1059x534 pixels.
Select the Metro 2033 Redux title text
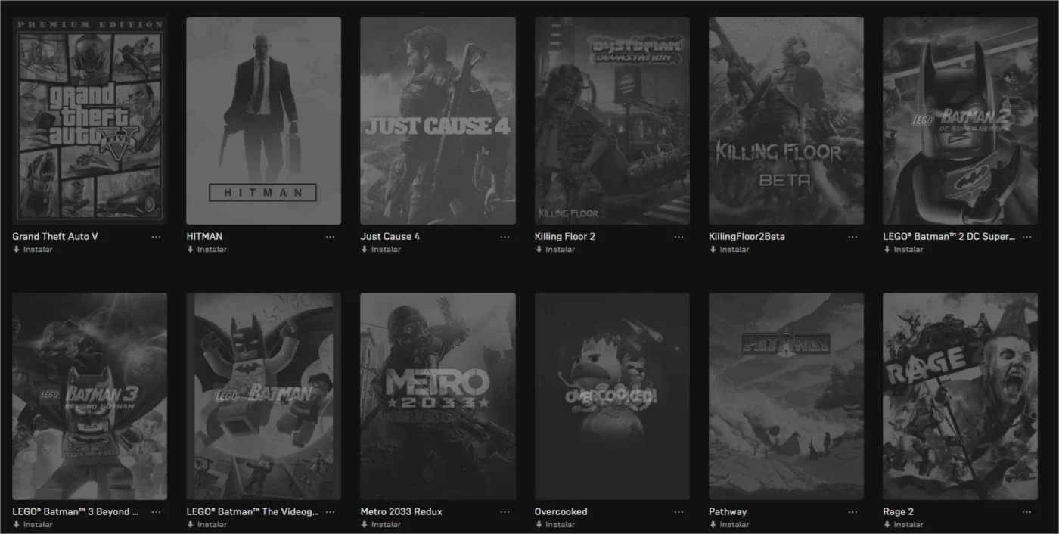tap(401, 512)
